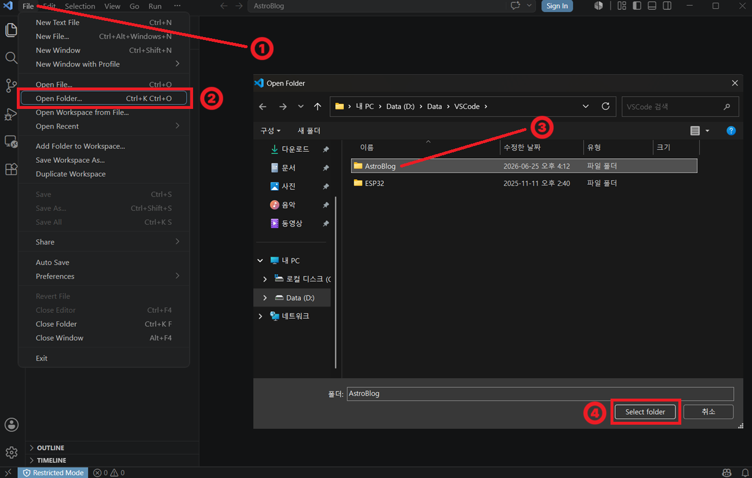Viewport: 752px width, 478px height.
Task: Select the ESP32 folder row
Action: (x=524, y=183)
